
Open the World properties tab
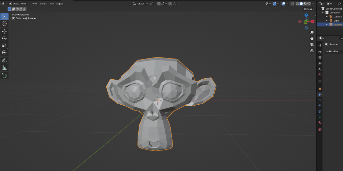(x=320, y=75)
